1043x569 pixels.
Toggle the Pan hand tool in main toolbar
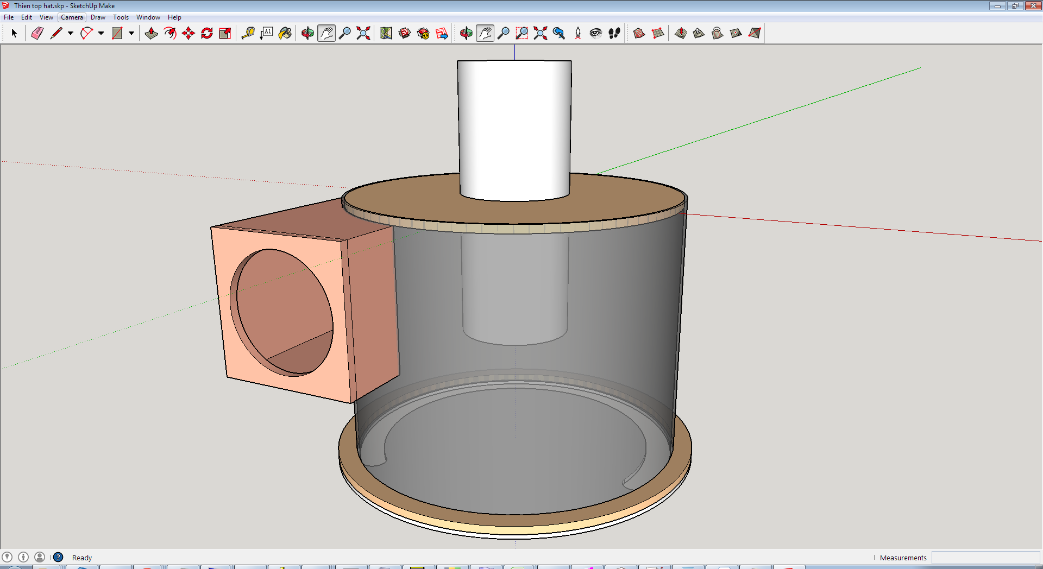tap(326, 33)
